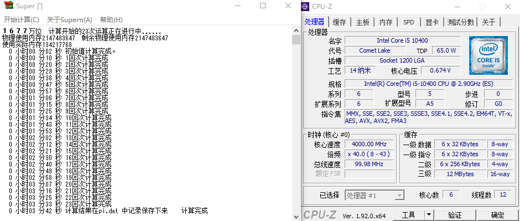Click the 一级 数据 value 6 x 32 KBytes
Image resolution: width=520 pixels, height=221 pixels.
460,145
